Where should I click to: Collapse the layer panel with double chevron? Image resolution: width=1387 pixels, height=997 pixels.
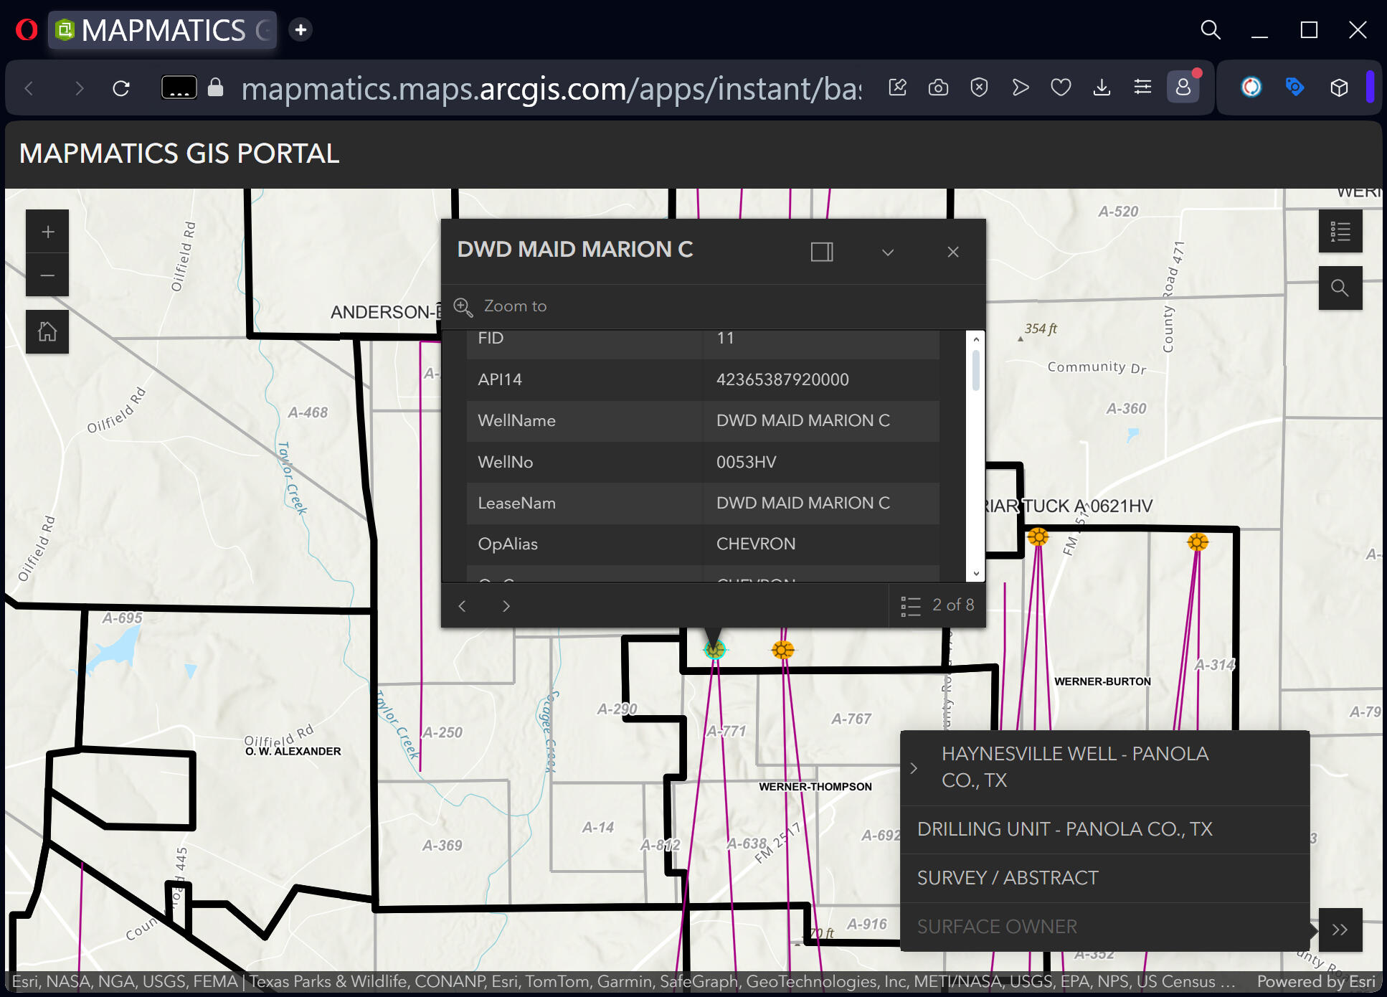click(x=1340, y=930)
